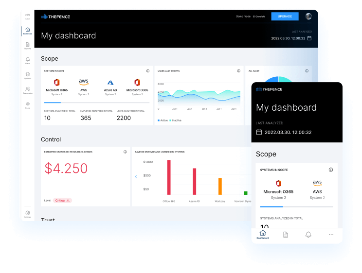Click the Navision green bar
Viewport: 362px width, 273px height.
[x=246, y=193]
